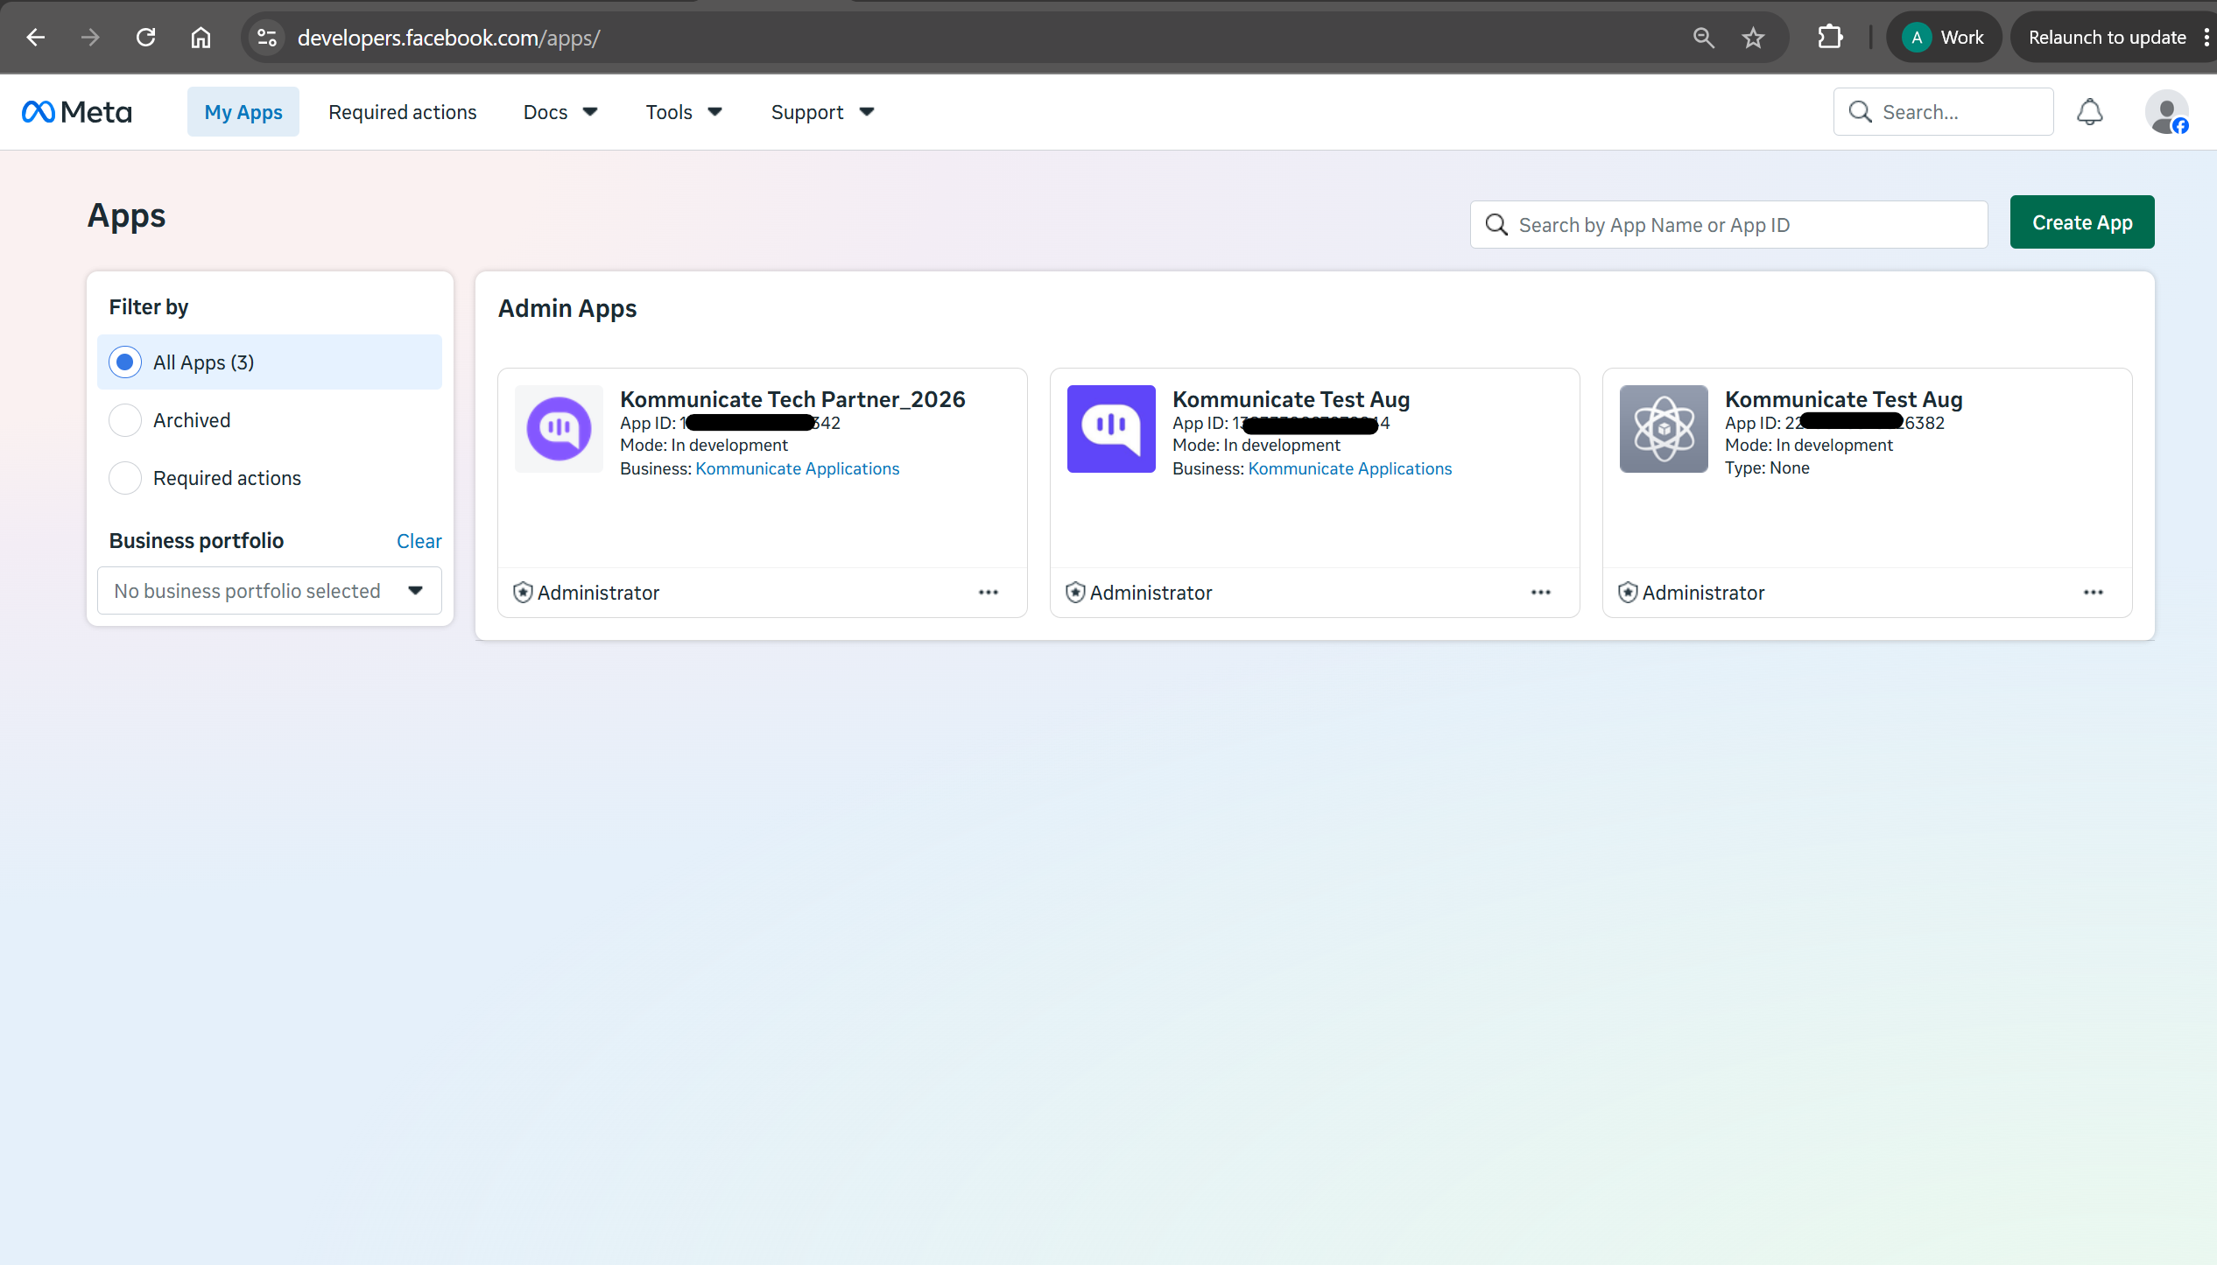Select the My Apps tab
Screen dimensions: 2217x1265
pos(243,112)
